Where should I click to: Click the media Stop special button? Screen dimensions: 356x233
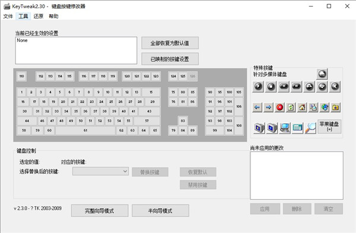coord(271,87)
